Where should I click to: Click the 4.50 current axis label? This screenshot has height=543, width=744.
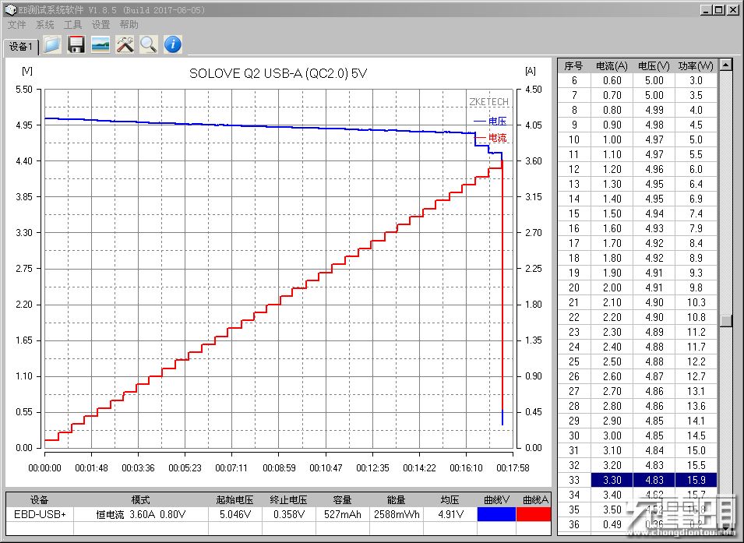pyautogui.click(x=534, y=90)
